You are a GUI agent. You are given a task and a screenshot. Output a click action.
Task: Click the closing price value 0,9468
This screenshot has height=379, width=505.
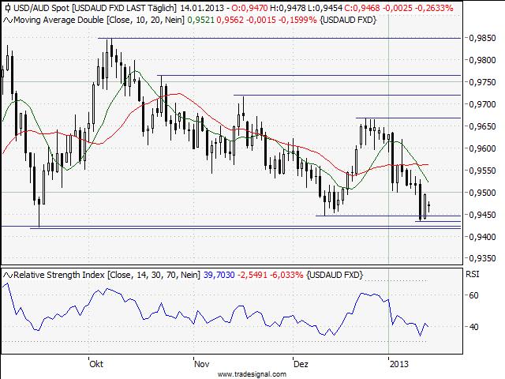[368, 8]
